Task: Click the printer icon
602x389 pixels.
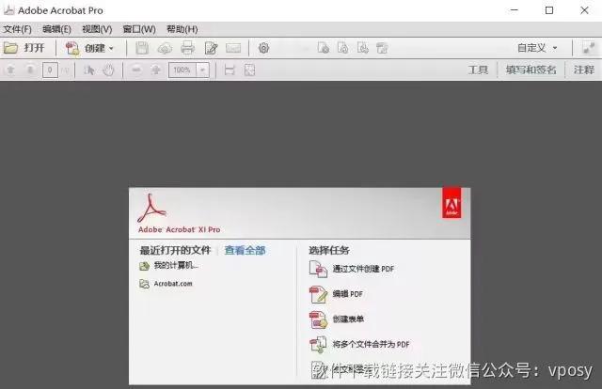Action: click(188, 48)
